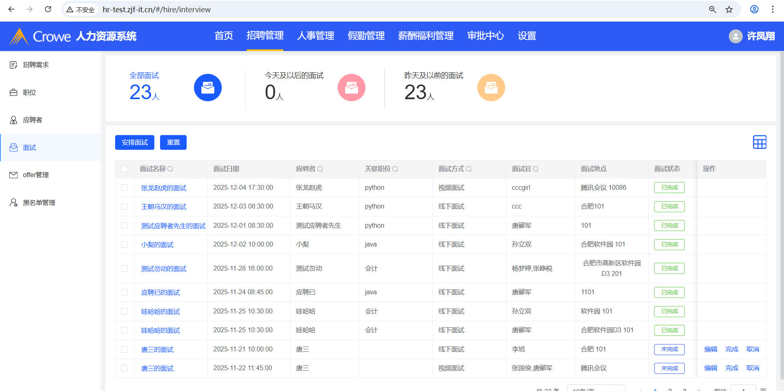Screen dimensions: 784x391
Task: Select the checkbox for 小梨的面试 row
Action: [x=125, y=244]
